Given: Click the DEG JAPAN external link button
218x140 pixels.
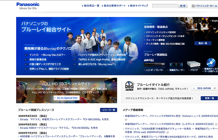Looking at the screenshot, I should 205,88.
